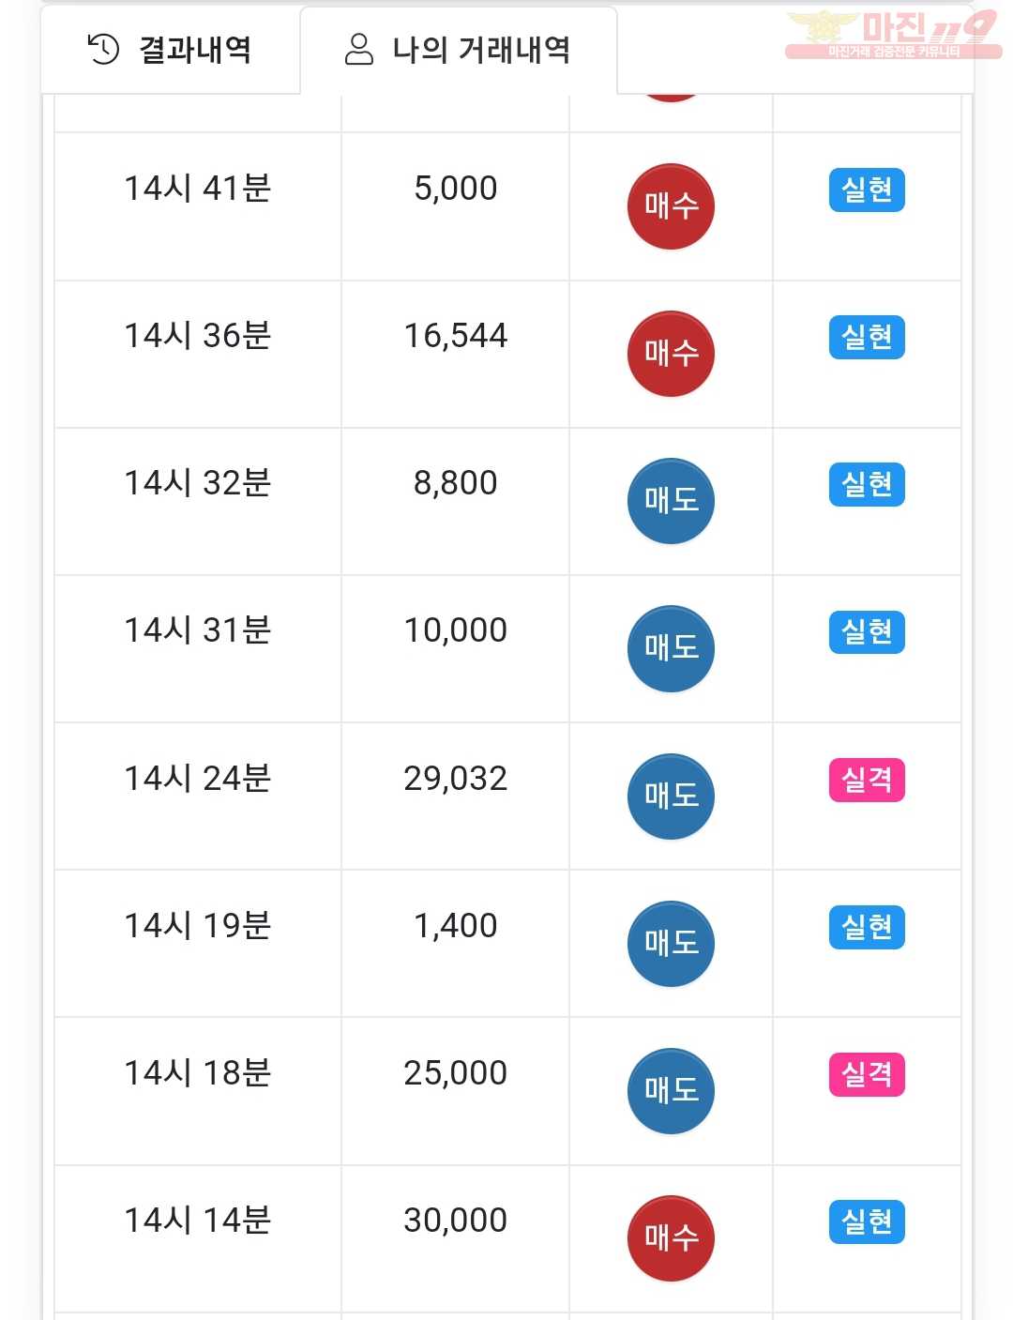This screenshot has width=1013, height=1320.
Task: Click the blue 매도 circle for 14시 24분
Action: (671, 797)
